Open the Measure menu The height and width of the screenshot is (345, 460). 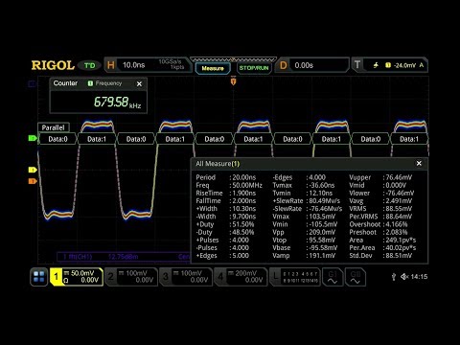(x=213, y=68)
